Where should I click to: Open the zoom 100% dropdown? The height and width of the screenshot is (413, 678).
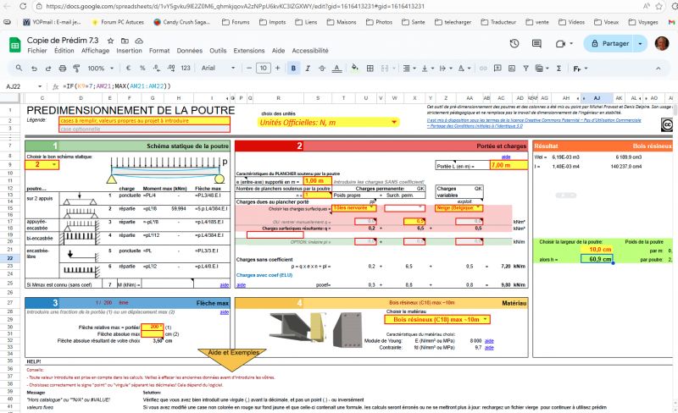click(x=100, y=68)
